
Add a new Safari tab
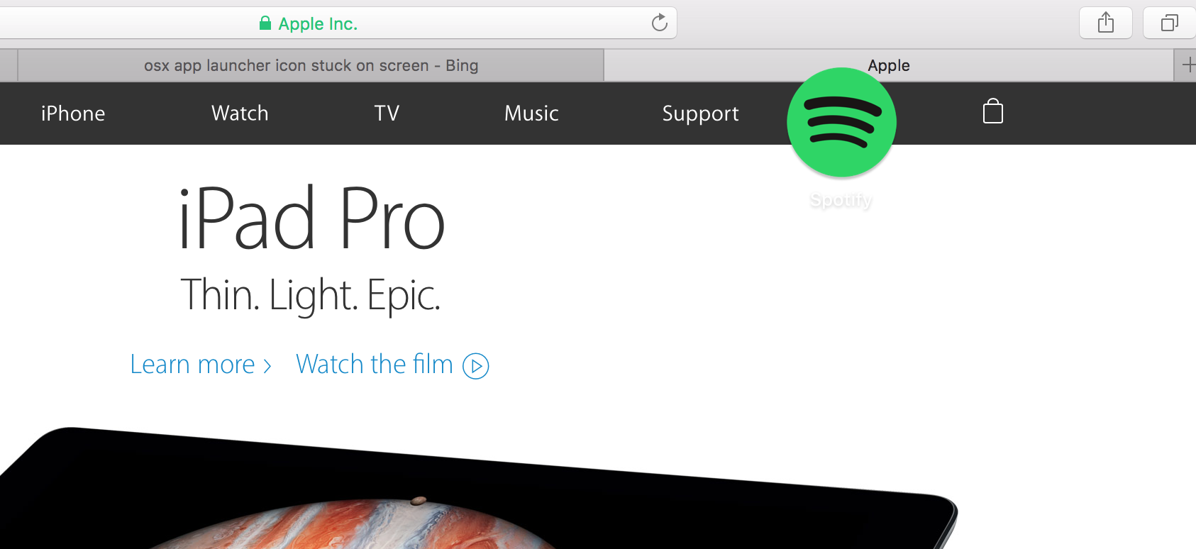click(x=1188, y=65)
